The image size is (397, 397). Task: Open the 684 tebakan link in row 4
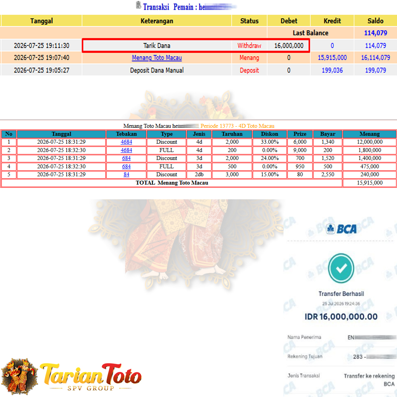[x=126, y=167]
